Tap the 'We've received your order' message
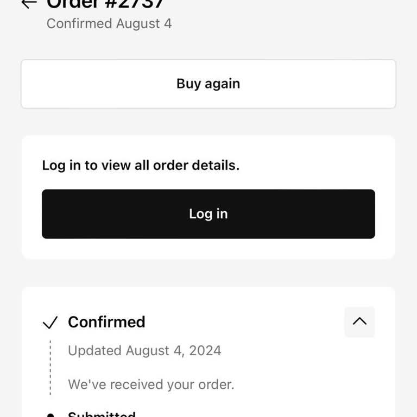Screen dimensions: 417x417 151,384
